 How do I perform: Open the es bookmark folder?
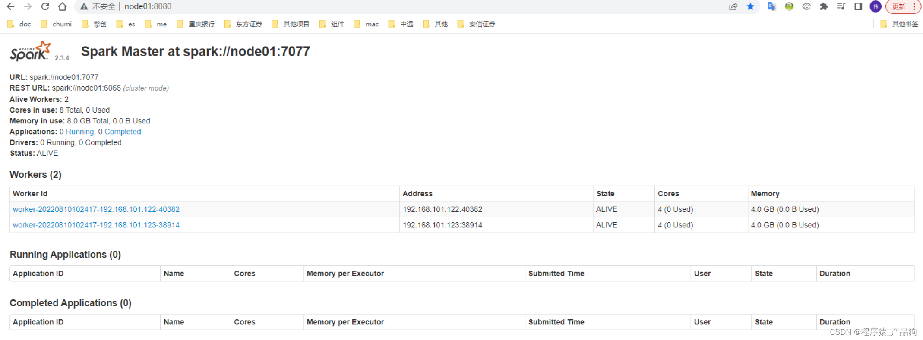(x=126, y=24)
